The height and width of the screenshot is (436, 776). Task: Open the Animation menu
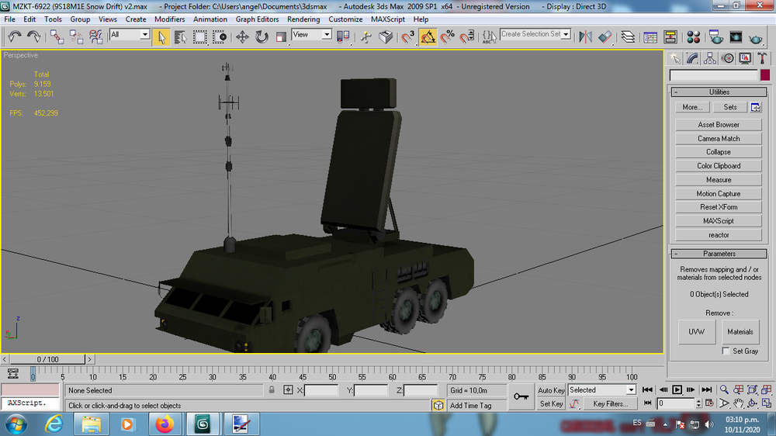tap(210, 19)
